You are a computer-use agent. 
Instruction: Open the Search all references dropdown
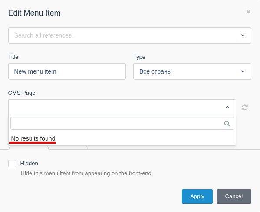click(130, 35)
